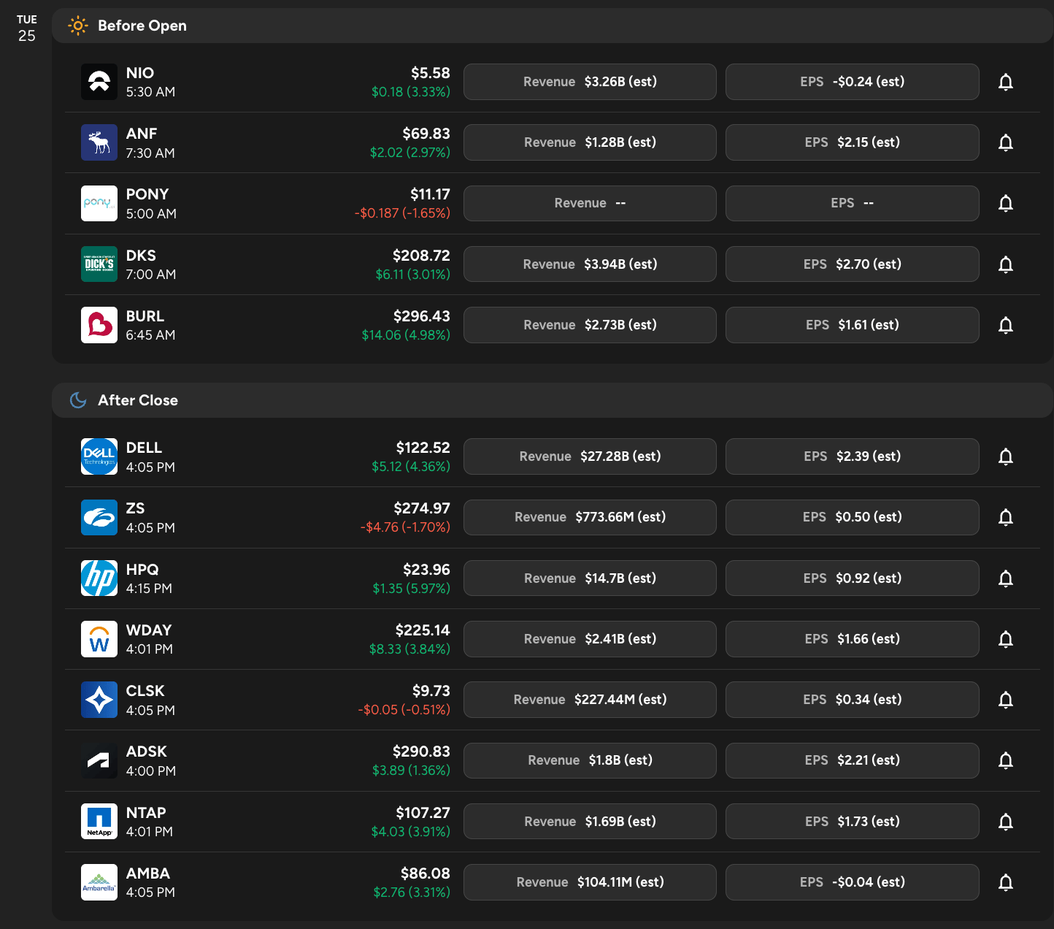The height and width of the screenshot is (929, 1054).
Task: Set a reminder bell for ZS
Action: [1006, 517]
